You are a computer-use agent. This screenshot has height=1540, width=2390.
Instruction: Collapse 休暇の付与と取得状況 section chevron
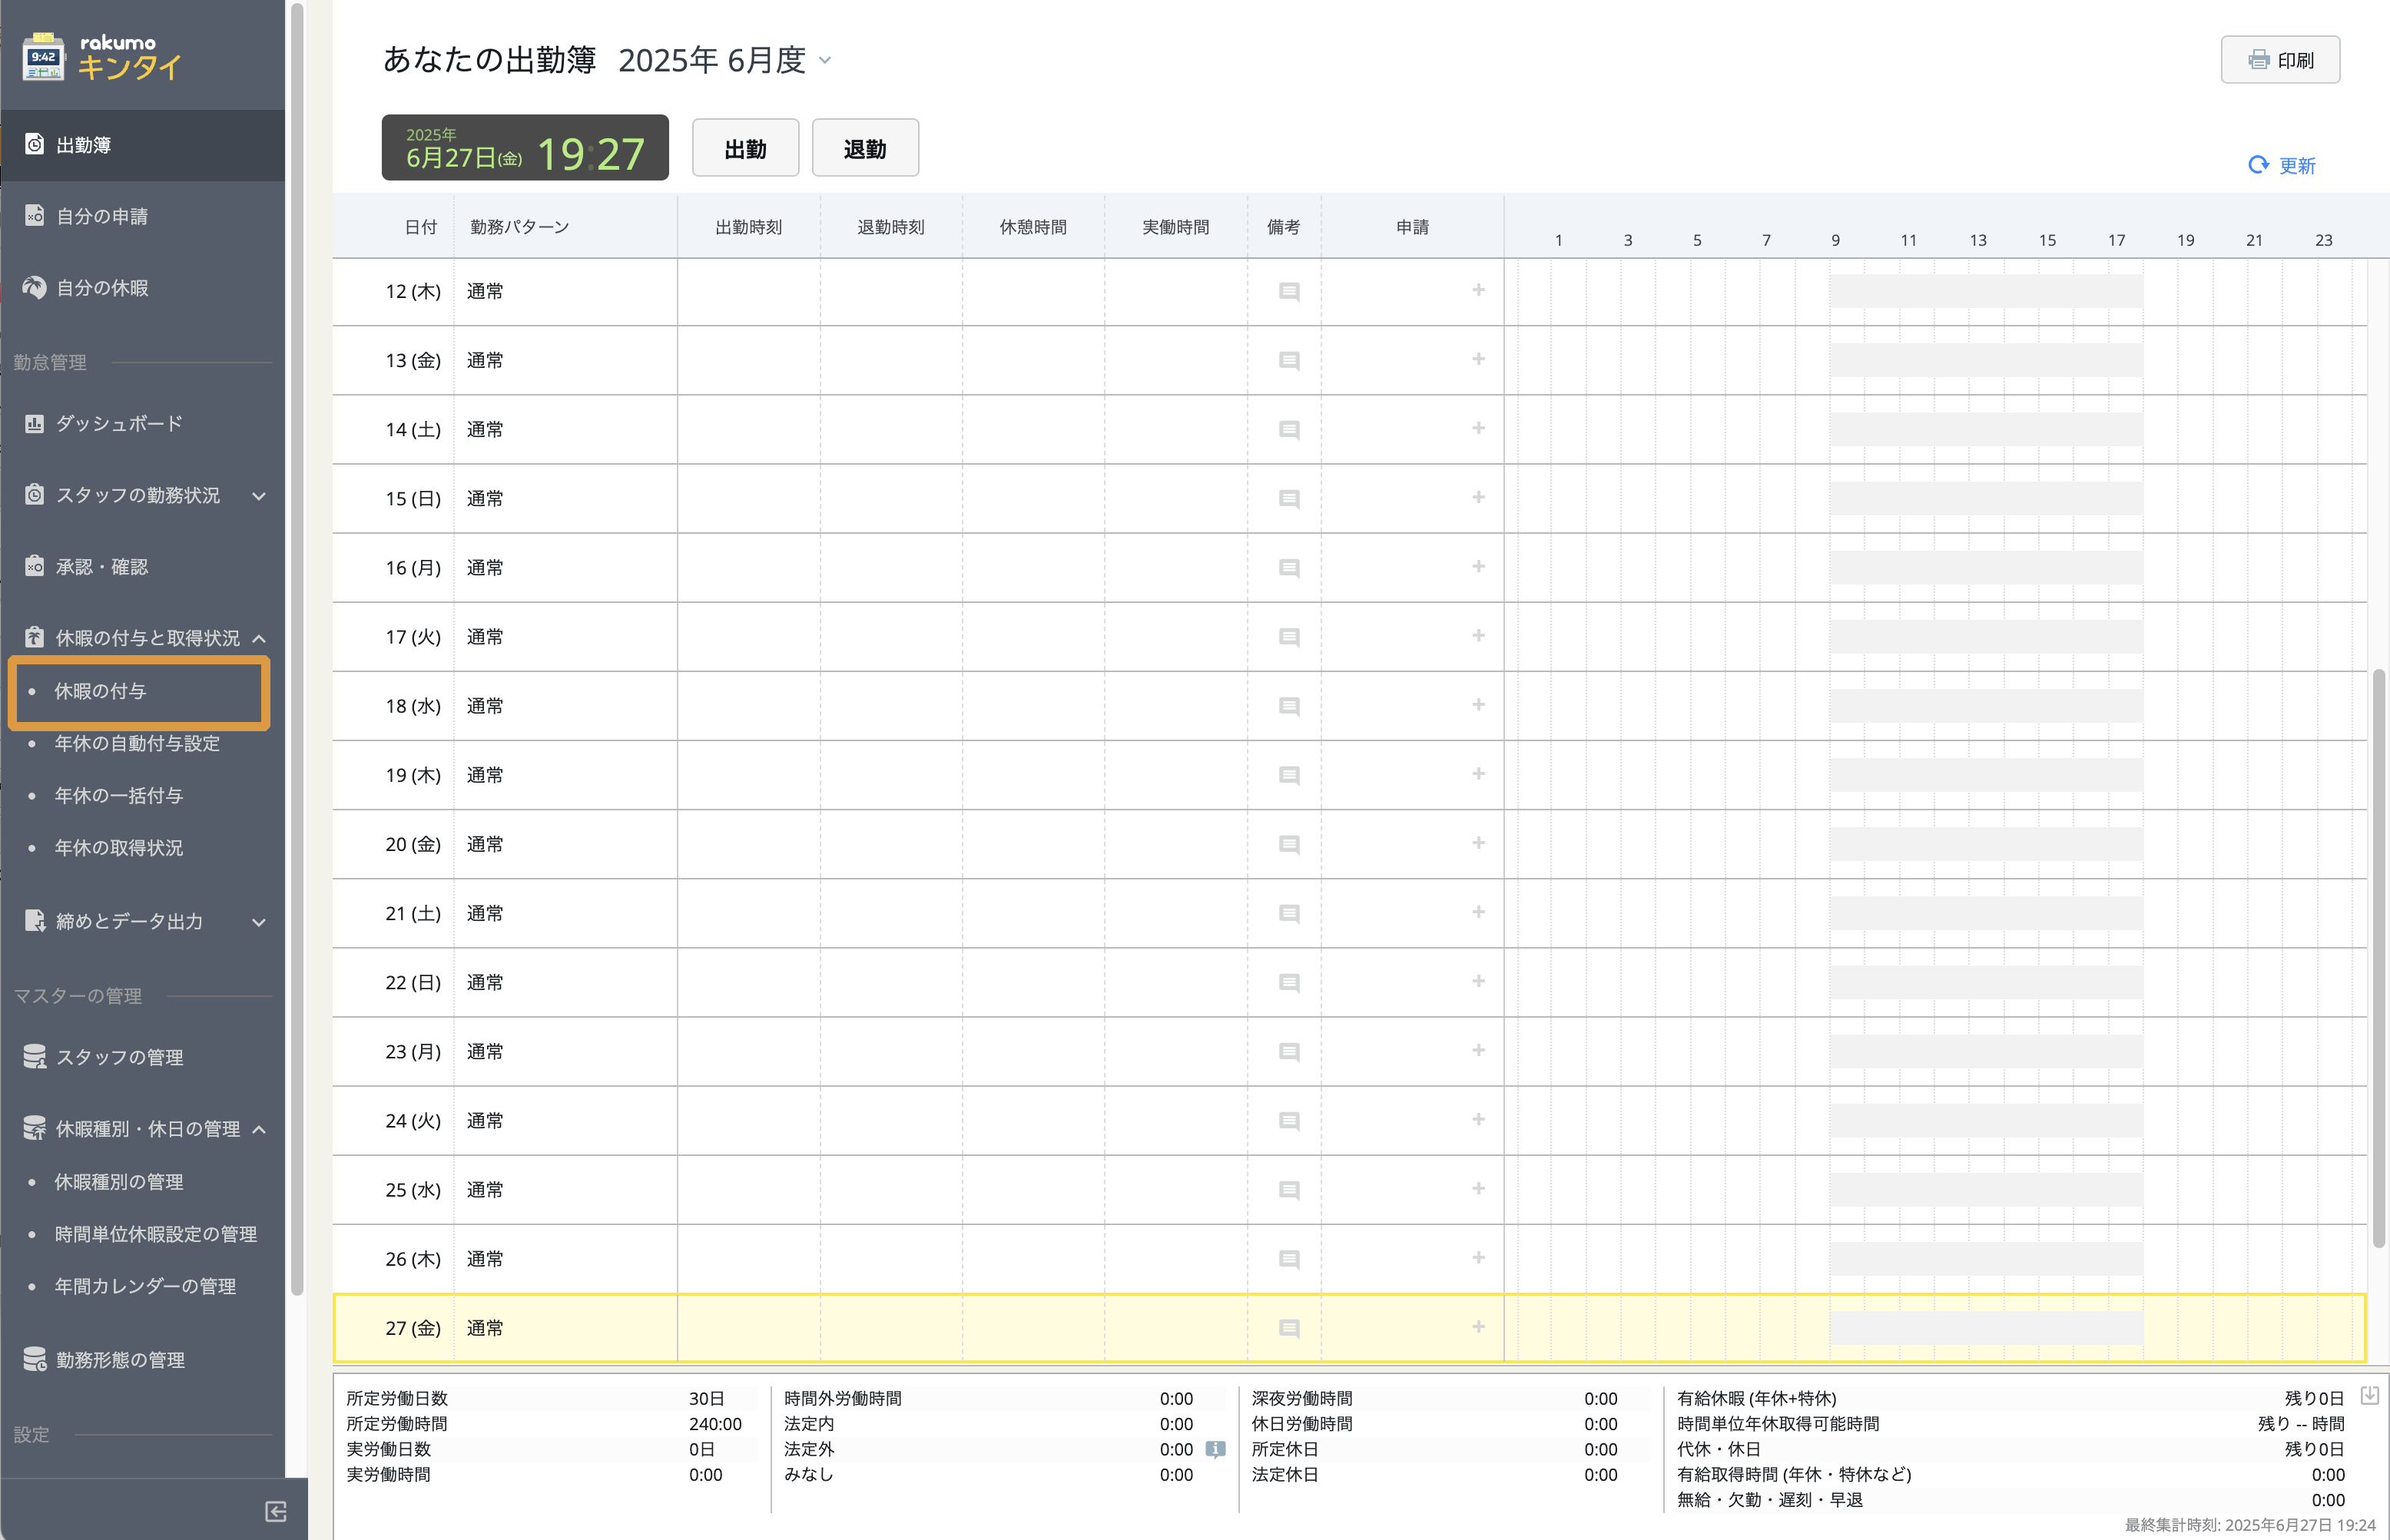click(x=259, y=638)
